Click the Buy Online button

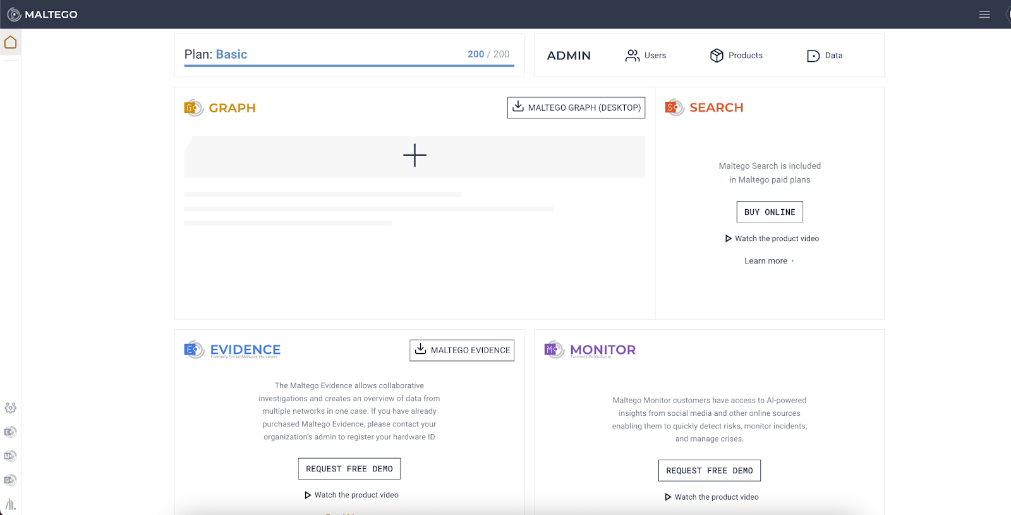770,212
